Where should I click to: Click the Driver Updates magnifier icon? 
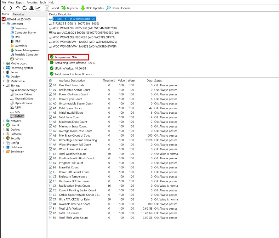coord(108,8)
